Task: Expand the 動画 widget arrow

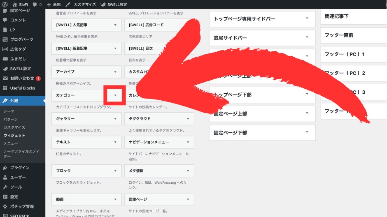Action: [x=115, y=199]
